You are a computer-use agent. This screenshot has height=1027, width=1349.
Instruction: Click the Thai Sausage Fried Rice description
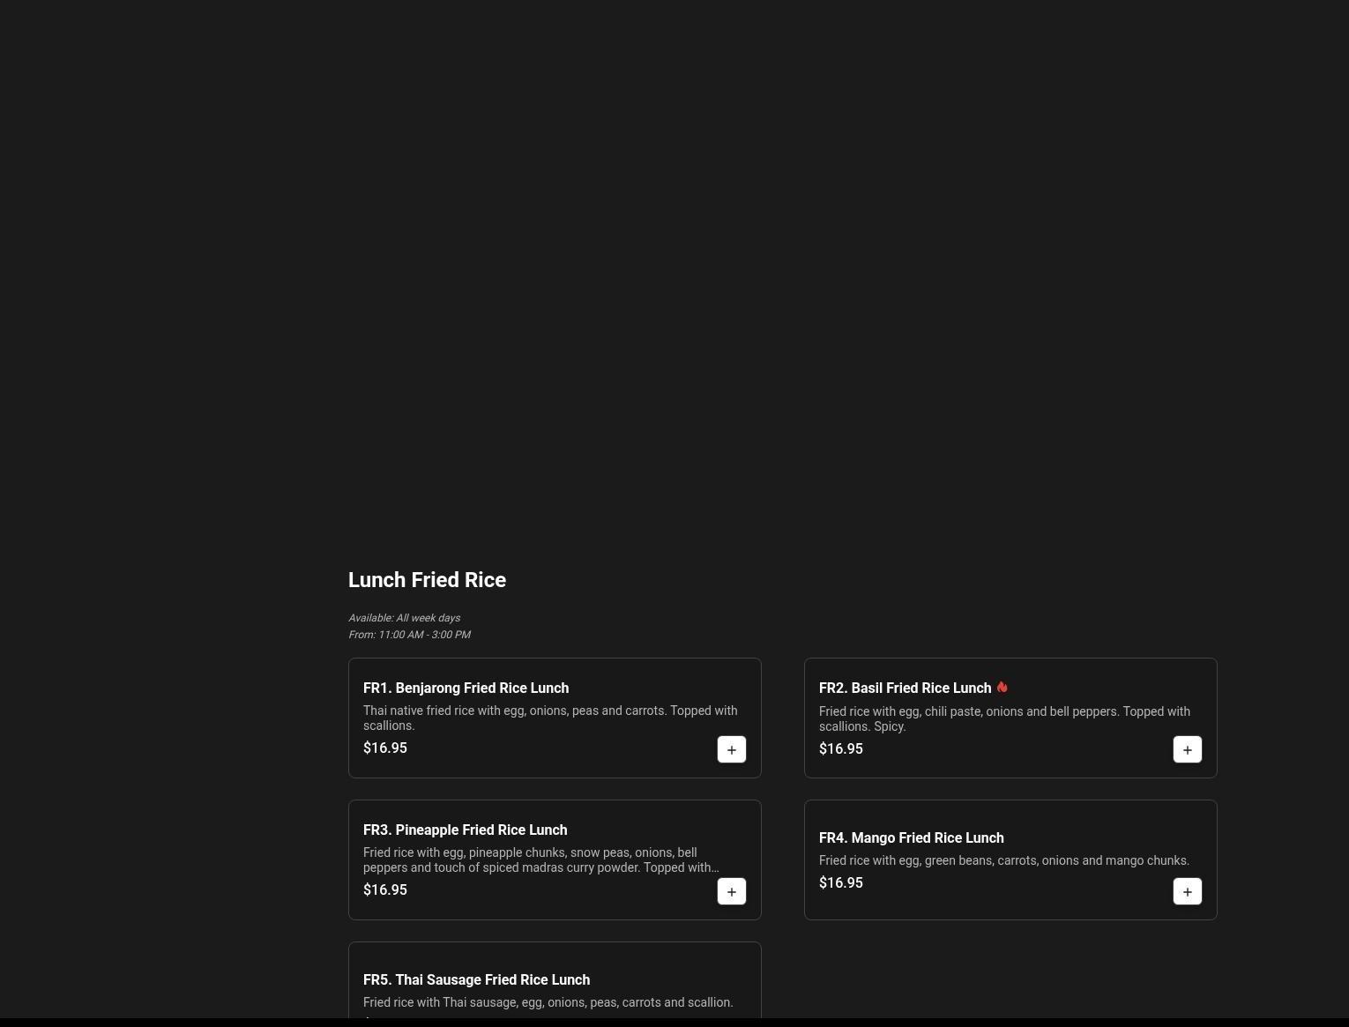pos(548,1002)
